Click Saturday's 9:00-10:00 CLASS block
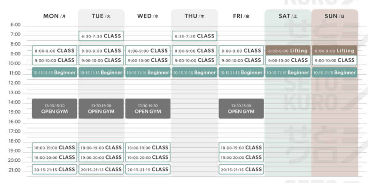 (287, 60)
